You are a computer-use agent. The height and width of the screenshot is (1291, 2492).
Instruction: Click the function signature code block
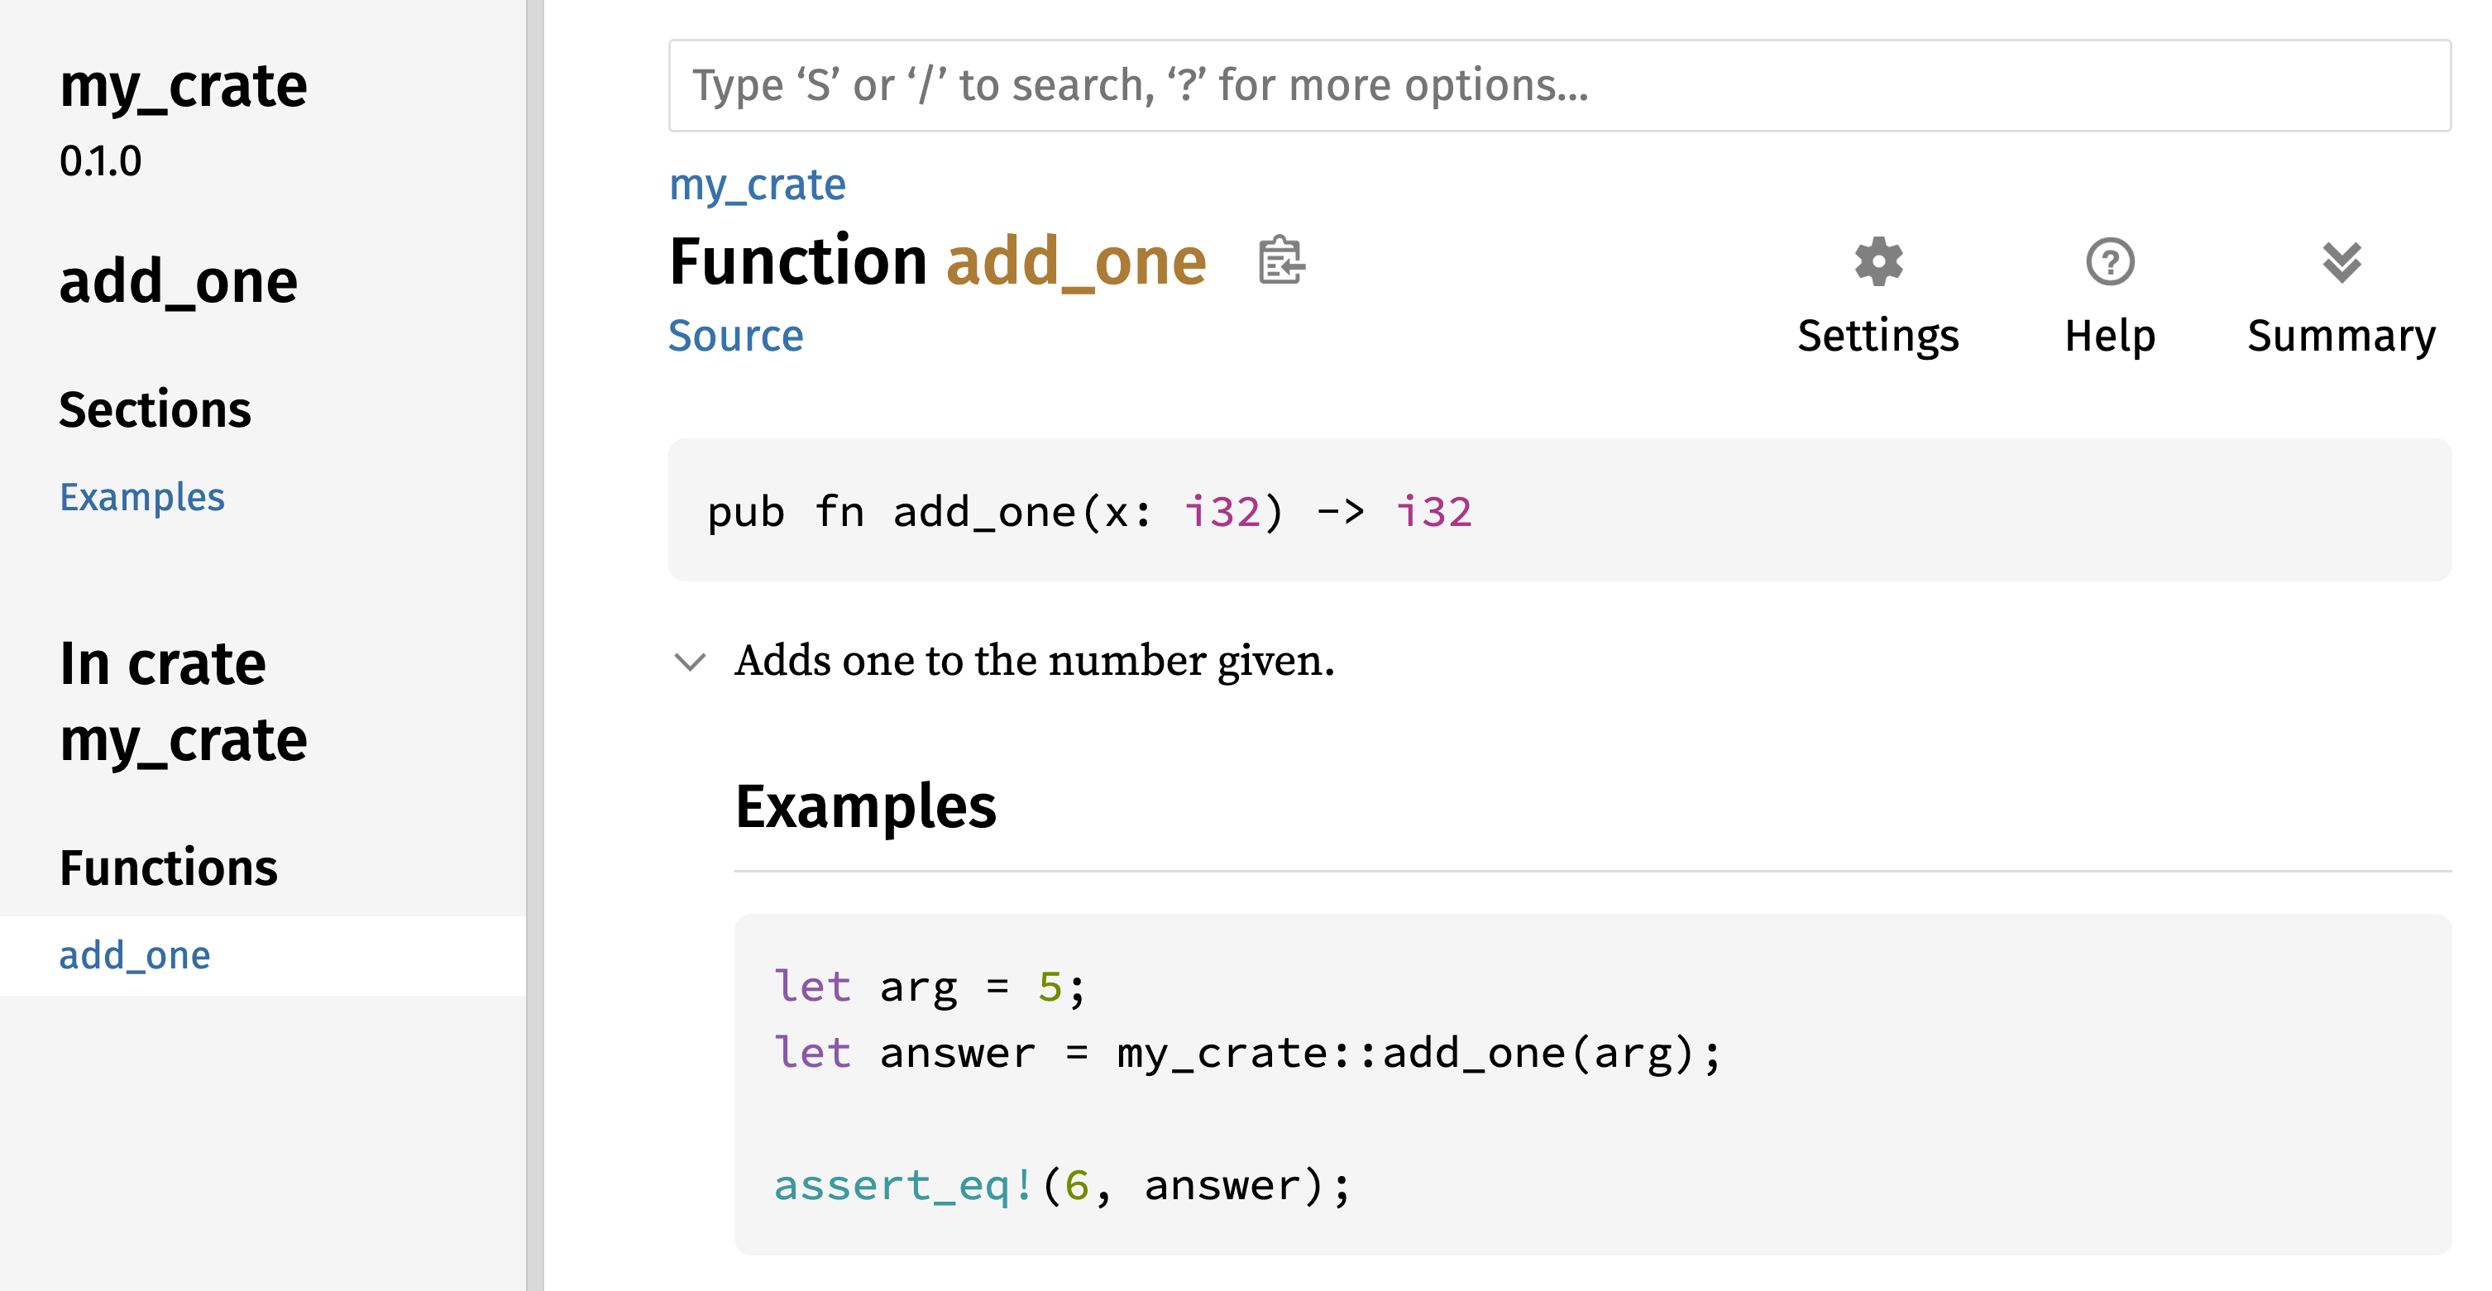pyautogui.click(x=1547, y=512)
